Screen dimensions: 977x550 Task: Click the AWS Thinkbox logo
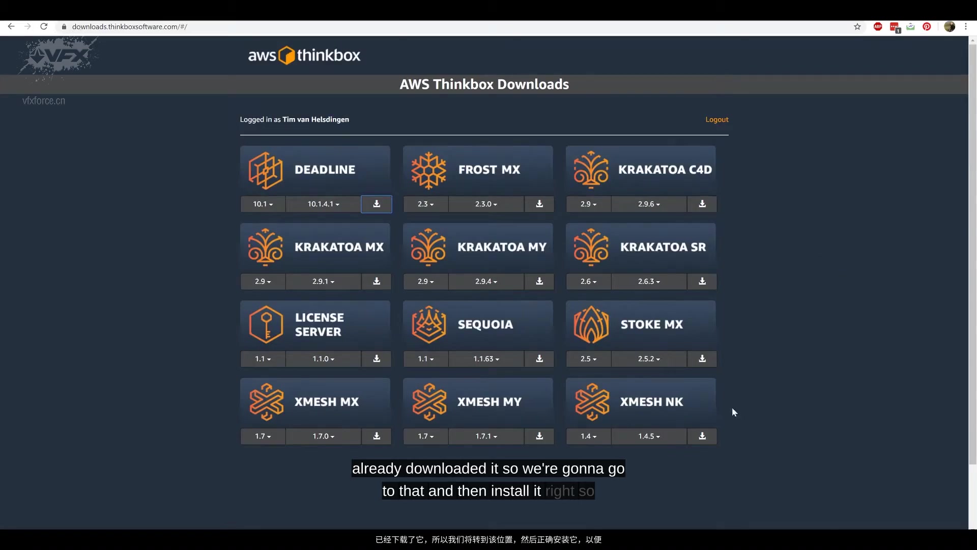[304, 55]
